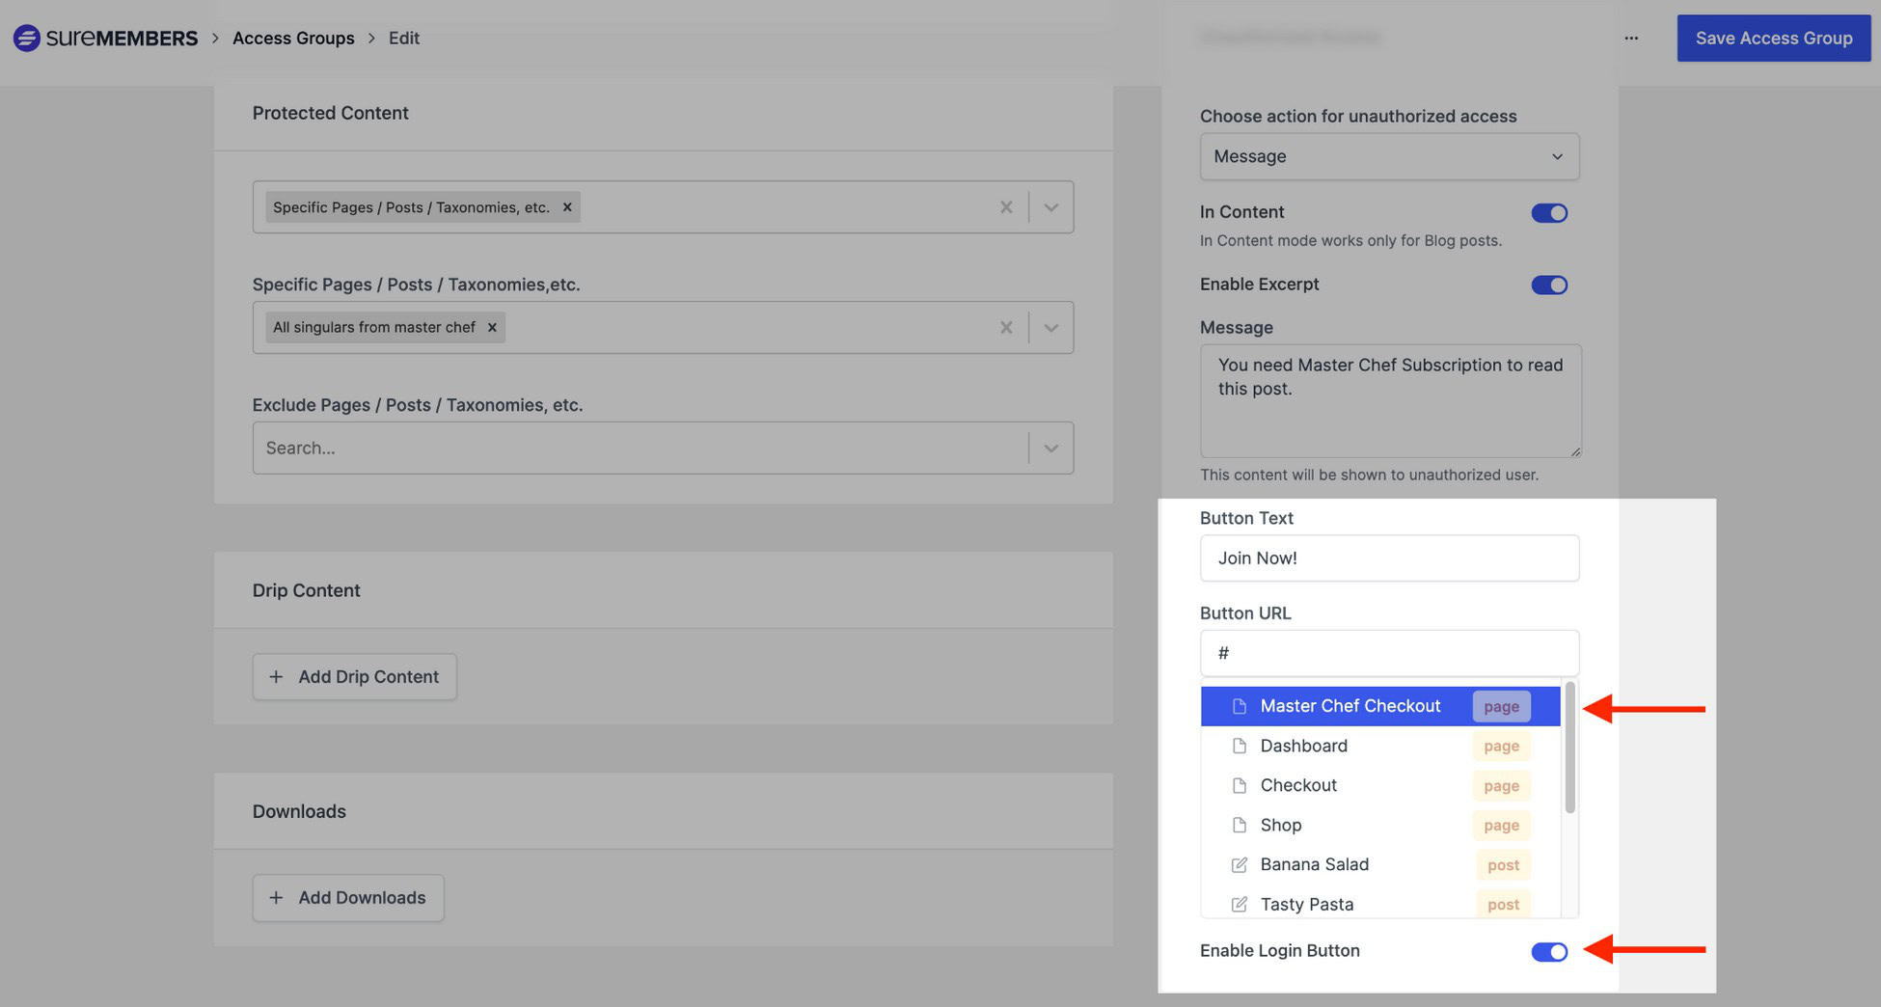Expand Specific Pages / Posts dropdown arrow
The width and height of the screenshot is (1881, 1007).
pyautogui.click(x=1051, y=327)
